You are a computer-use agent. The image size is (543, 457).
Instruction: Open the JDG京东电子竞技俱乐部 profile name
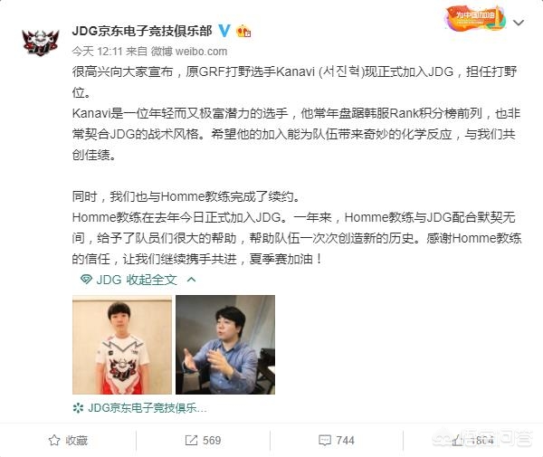[142, 31]
